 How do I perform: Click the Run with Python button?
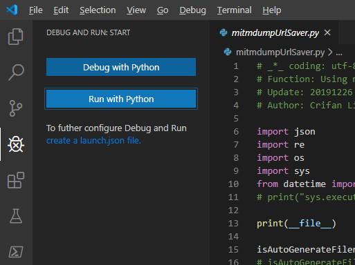tap(121, 99)
